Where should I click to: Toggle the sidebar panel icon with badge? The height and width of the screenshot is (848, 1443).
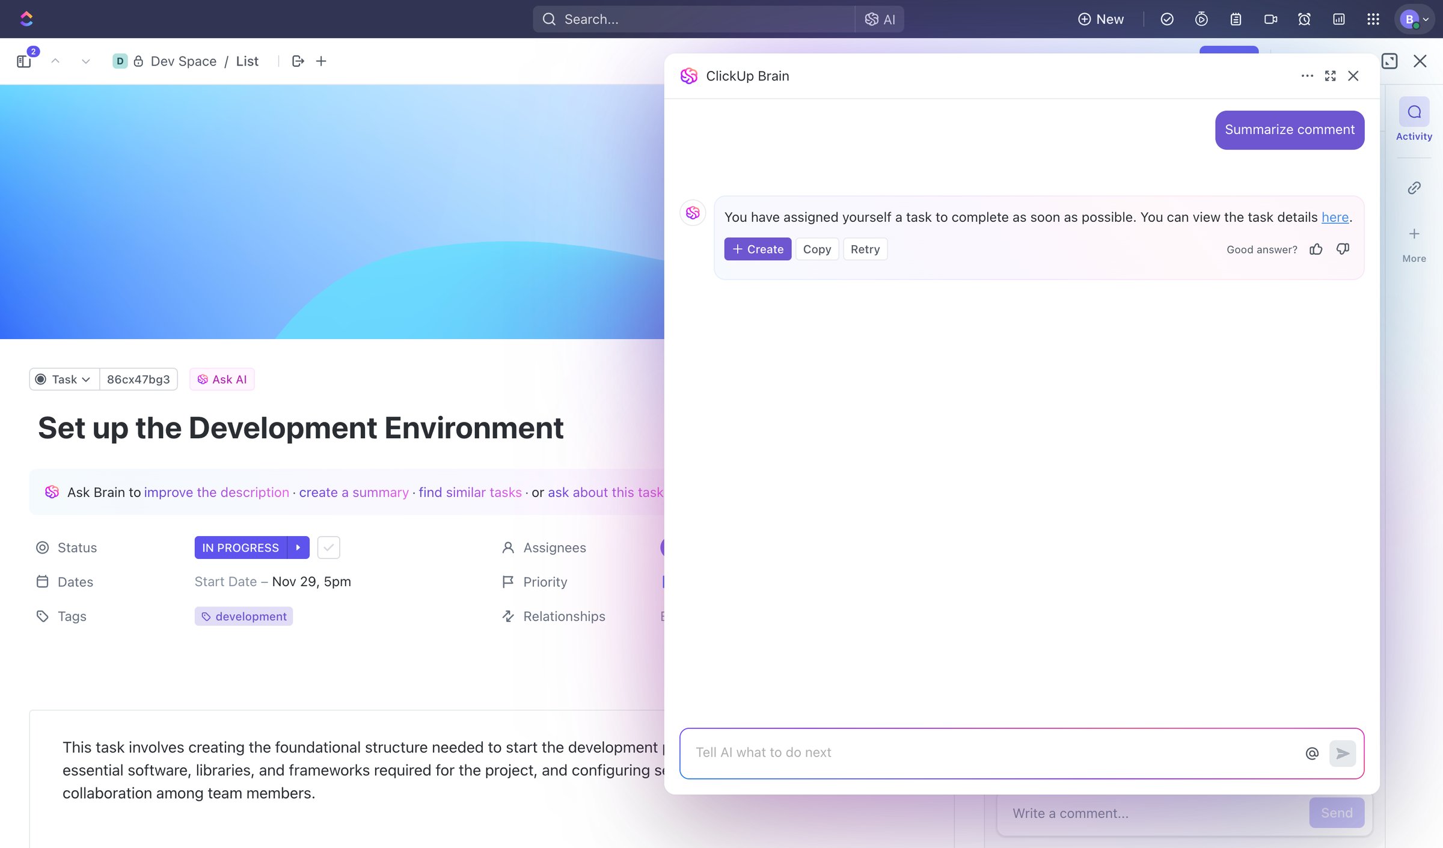(x=24, y=61)
